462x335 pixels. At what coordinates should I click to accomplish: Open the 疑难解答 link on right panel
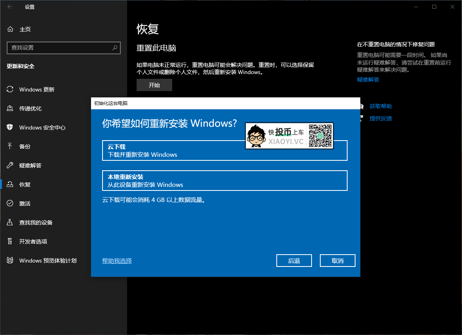pos(368,80)
